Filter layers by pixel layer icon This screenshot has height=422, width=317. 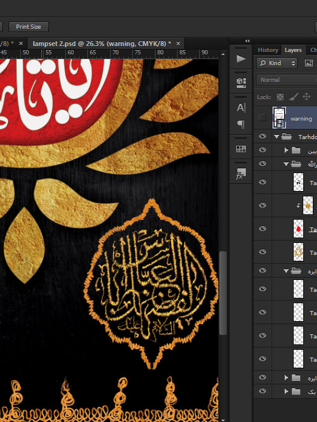(x=309, y=63)
